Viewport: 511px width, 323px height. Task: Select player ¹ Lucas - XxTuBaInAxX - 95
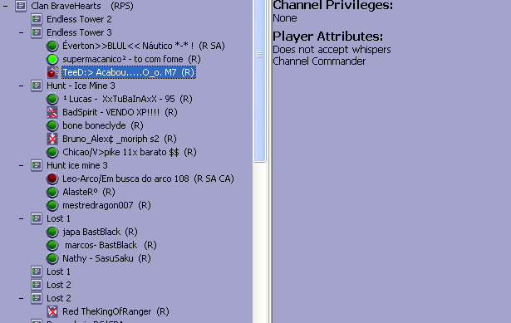click(127, 99)
